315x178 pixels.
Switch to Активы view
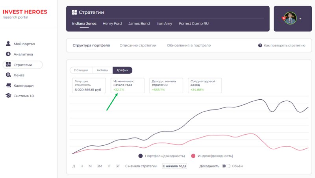point(102,70)
